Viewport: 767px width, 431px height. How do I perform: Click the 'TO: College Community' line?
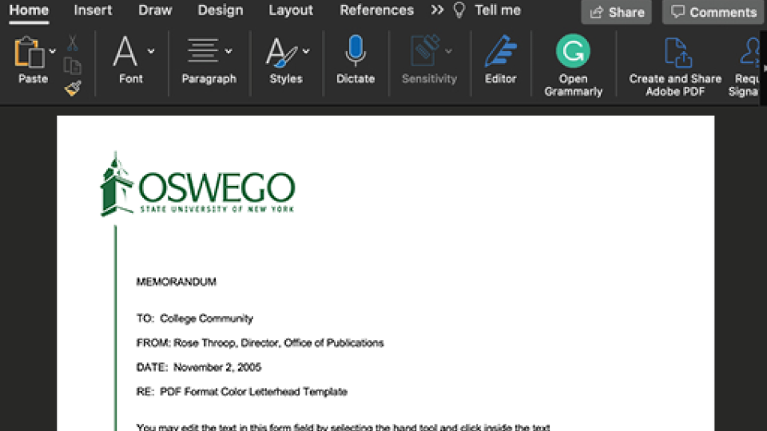(195, 318)
